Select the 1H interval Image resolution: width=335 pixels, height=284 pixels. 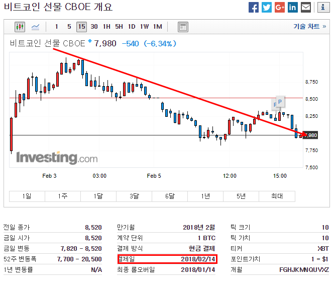106,27
